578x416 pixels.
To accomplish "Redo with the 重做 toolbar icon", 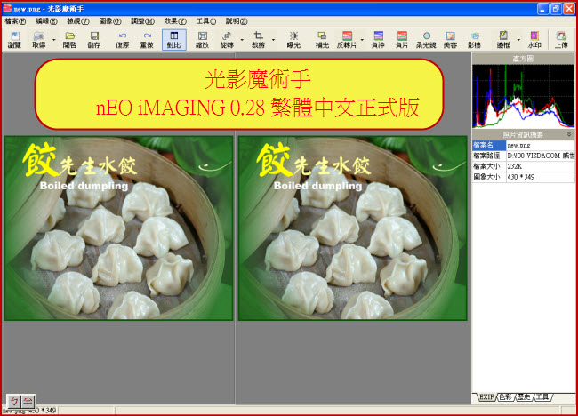I will pos(147,39).
